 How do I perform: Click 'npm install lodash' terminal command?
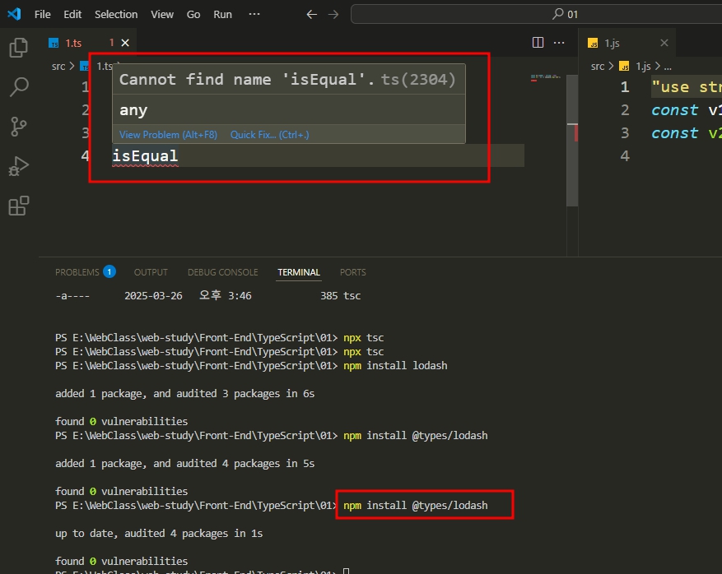[x=395, y=366]
